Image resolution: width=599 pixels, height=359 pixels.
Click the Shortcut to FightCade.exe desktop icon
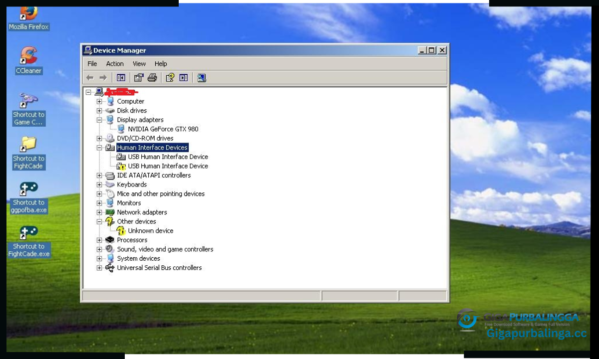click(x=28, y=233)
